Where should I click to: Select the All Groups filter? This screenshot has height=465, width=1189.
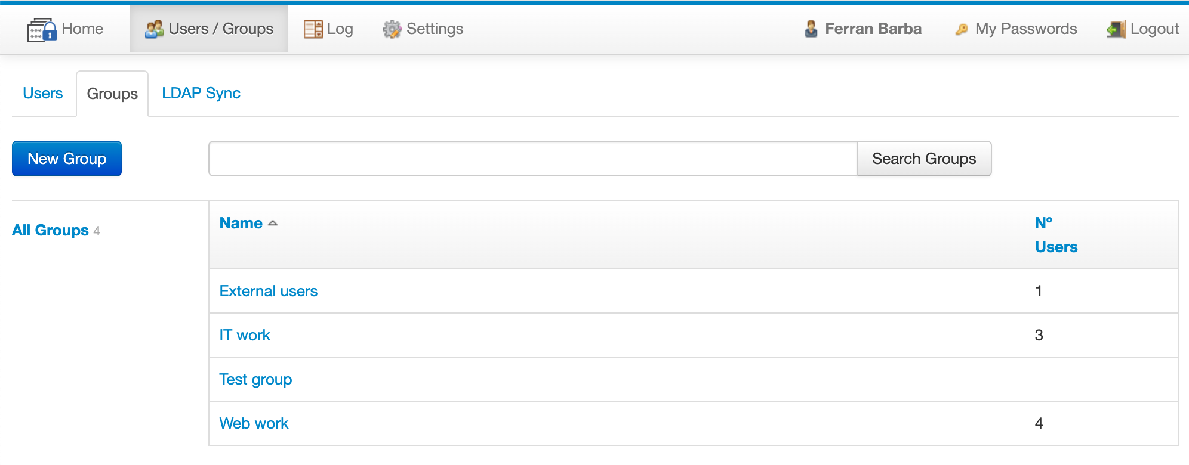click(51, 230)
